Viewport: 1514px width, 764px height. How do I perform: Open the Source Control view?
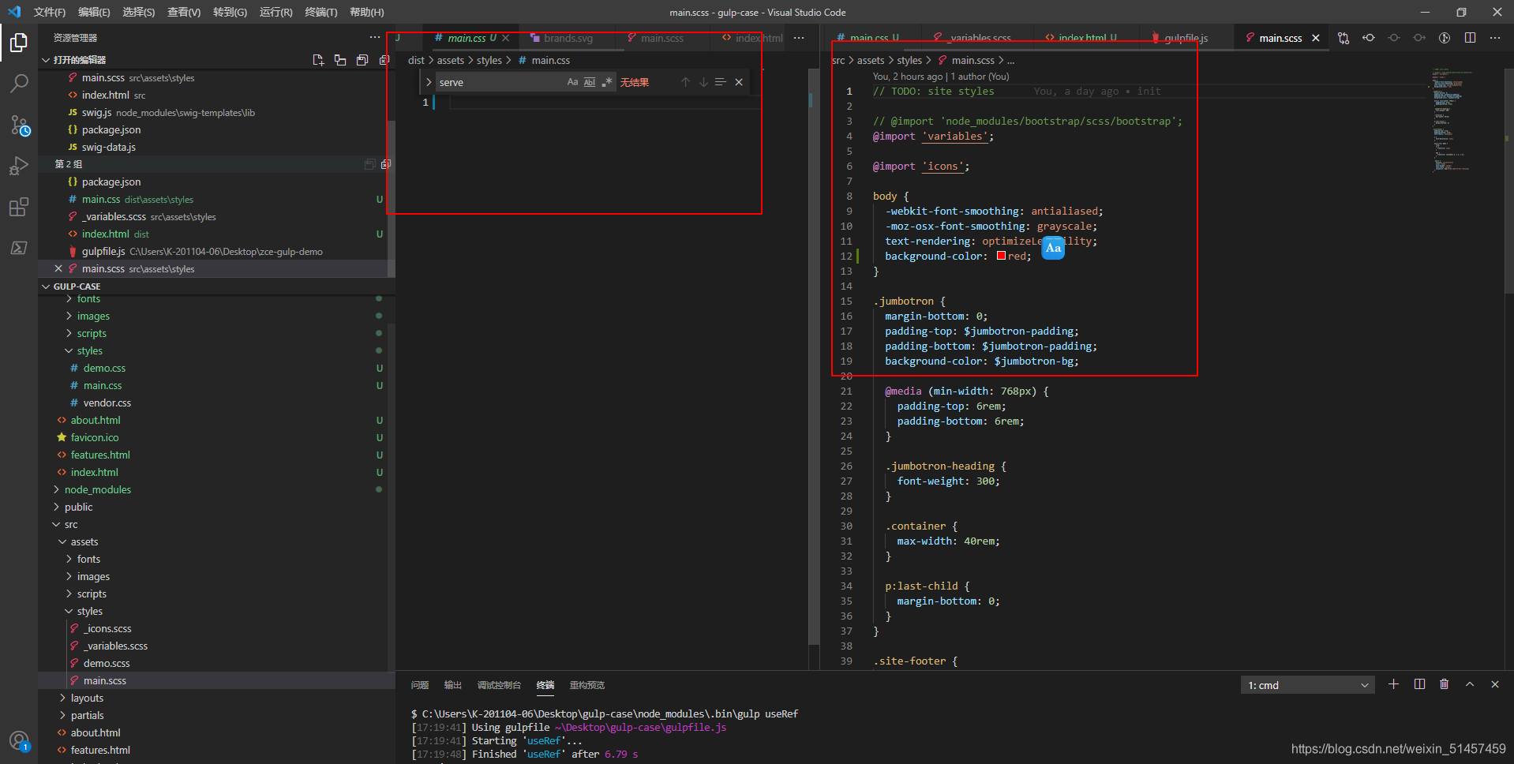(x=19, y=125)
